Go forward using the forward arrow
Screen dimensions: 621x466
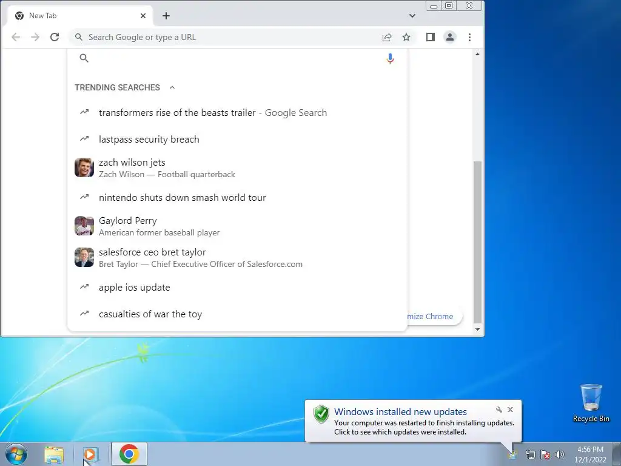(35, 37)
